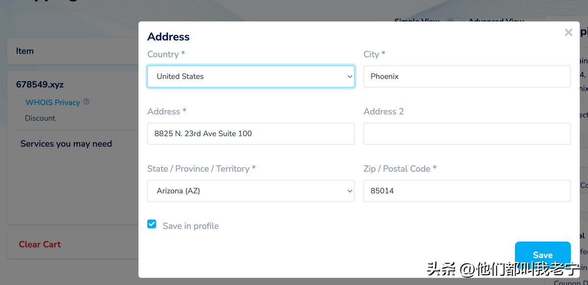Click the Clear Cart link

point(40,244)
